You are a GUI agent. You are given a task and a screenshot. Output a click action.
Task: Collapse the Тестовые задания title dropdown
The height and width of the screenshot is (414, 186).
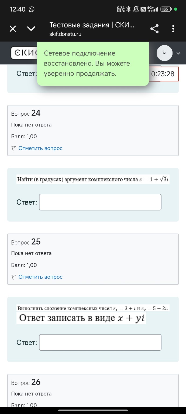(x=31, y=29)
